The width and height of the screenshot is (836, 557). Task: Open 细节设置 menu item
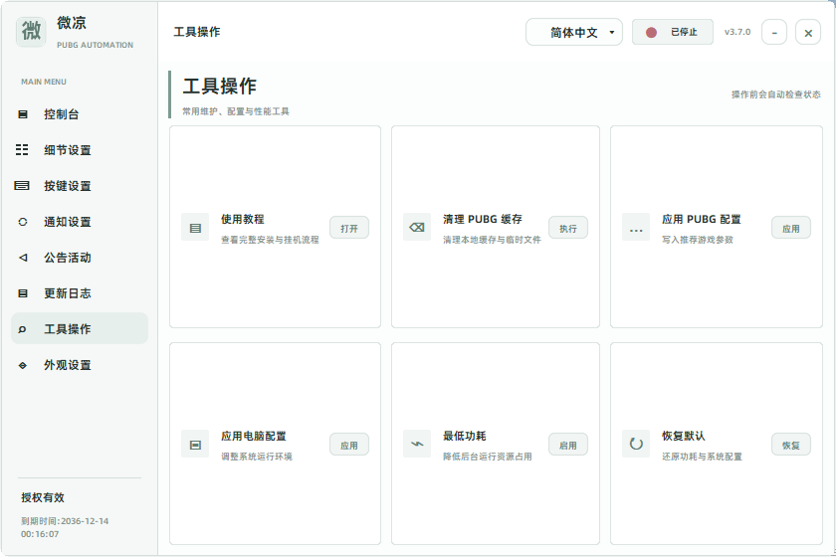[80, 150]
